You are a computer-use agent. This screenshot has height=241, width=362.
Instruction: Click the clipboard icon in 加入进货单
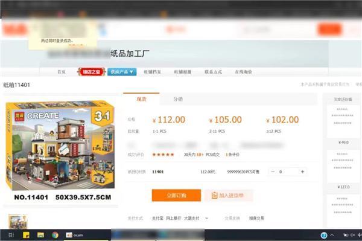click(214, 196)
